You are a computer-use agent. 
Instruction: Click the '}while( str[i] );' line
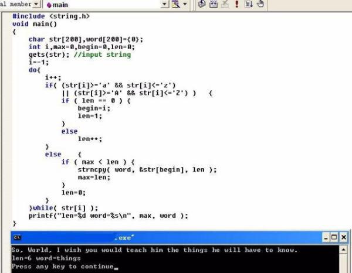pyautogui.click(x=63, y=208)
